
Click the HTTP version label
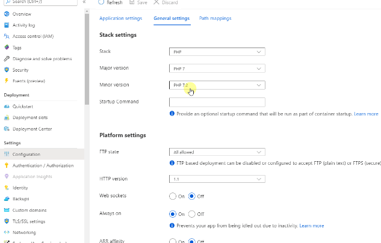click(x=114, y=179)
